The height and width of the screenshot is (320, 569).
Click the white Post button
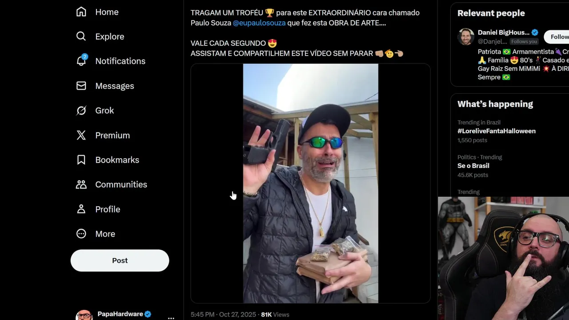tap(120, 260)
